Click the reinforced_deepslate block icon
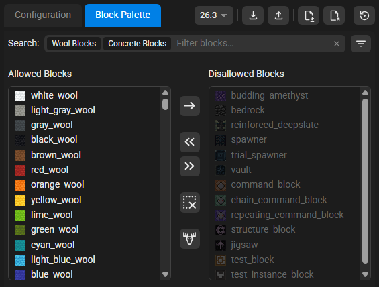 tap(221, 125)
